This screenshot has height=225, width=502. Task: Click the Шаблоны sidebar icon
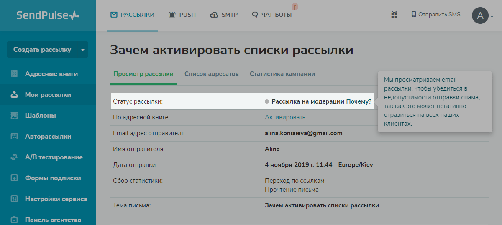pos(14,116)
